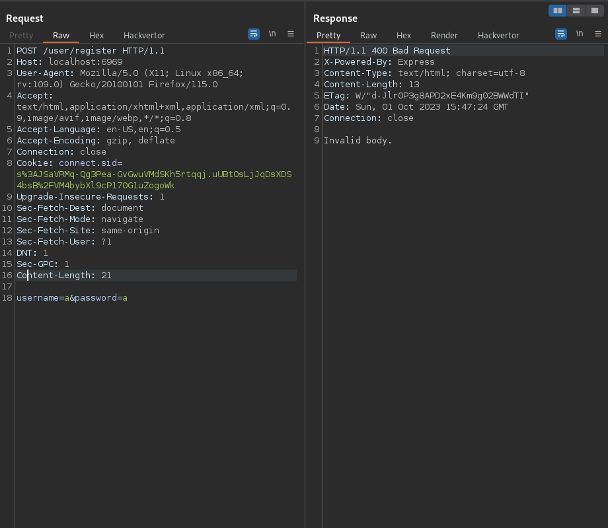Switch to combined tabbed layout view

tap(594, 11)
